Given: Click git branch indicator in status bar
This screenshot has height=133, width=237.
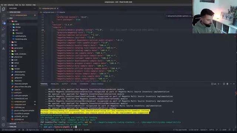Looking at the screenshot, I should pos(9,130).
